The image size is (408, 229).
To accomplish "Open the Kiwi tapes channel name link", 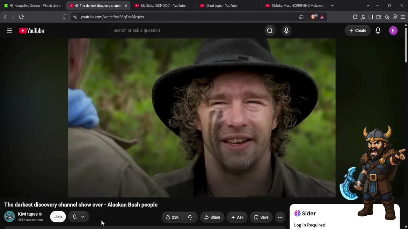I will point(28,214).
